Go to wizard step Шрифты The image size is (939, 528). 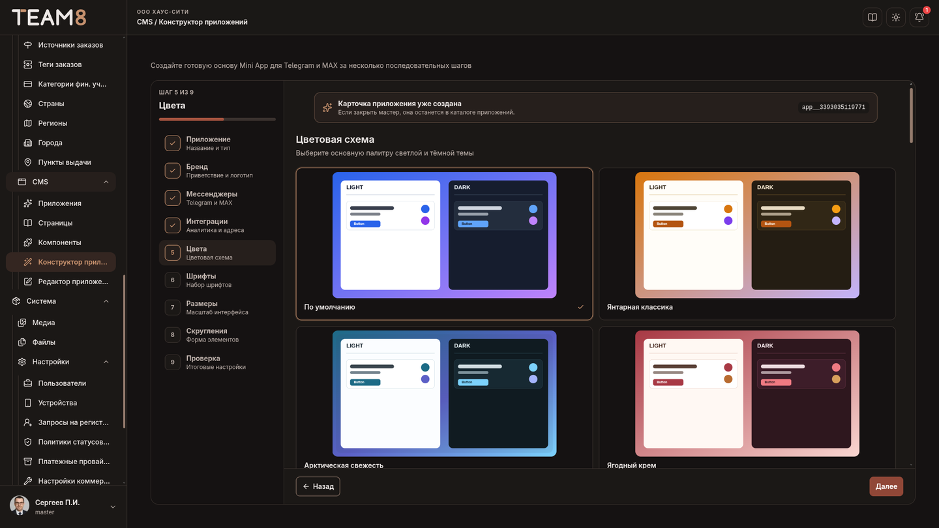[x=217, y=280]
